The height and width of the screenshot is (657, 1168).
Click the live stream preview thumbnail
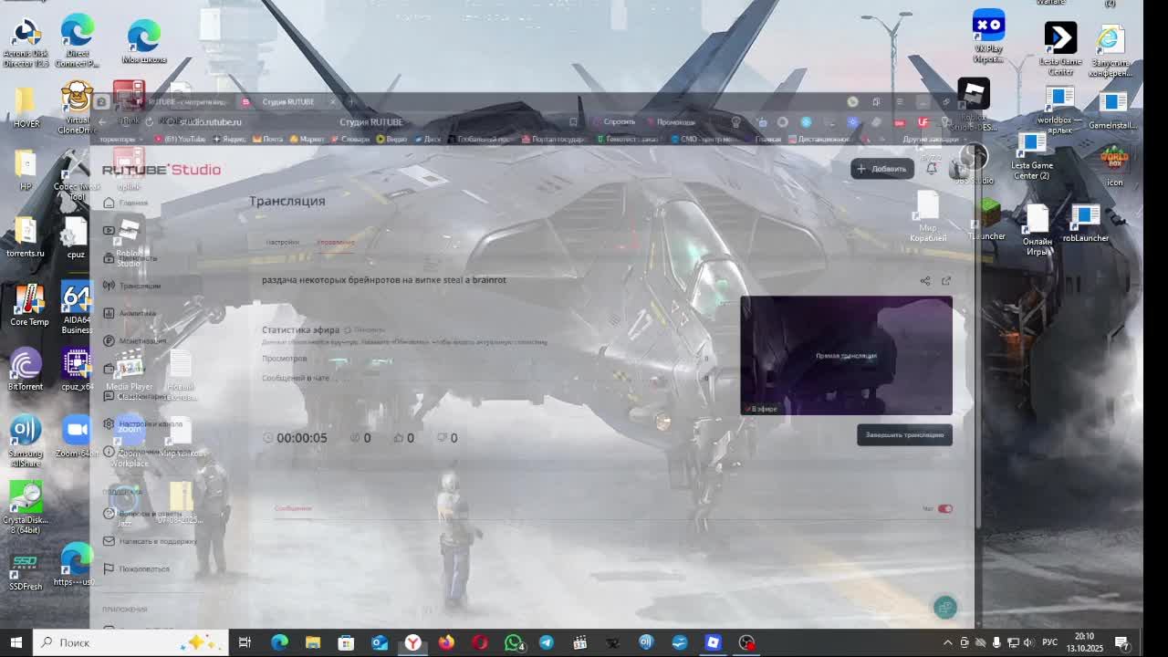click(x=846, y=355)
